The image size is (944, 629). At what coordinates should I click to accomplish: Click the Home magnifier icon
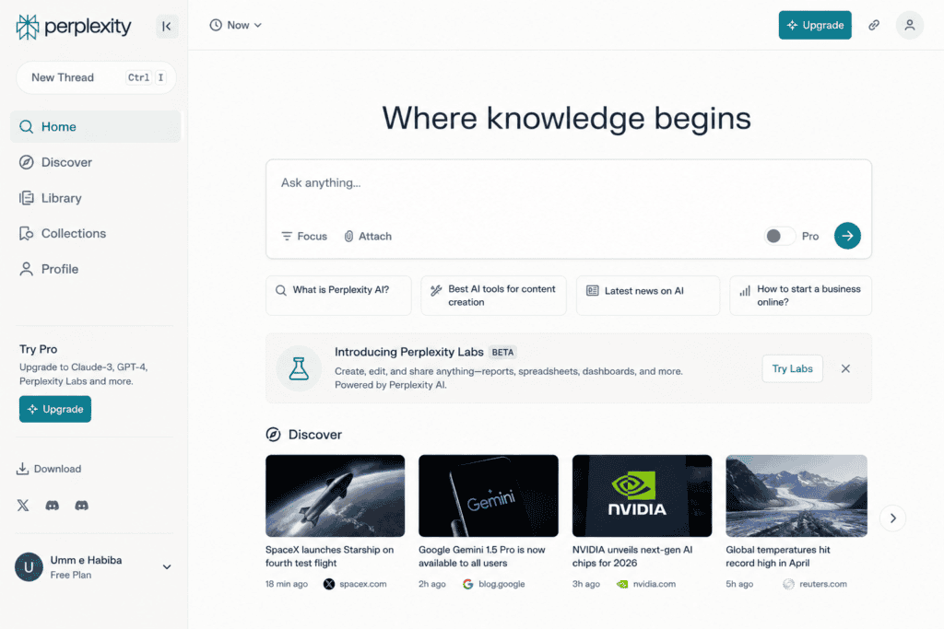click(26, 127)
